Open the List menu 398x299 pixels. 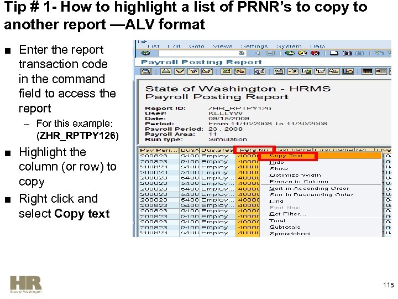tap(153, 47)
